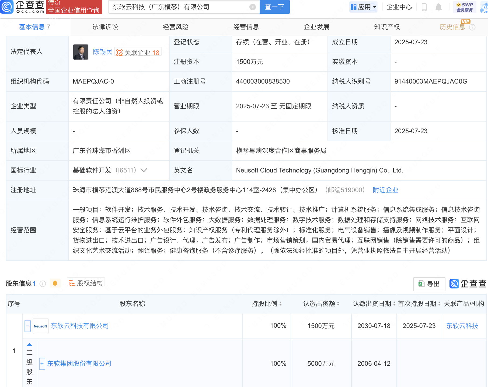Open the 应用 dropdown menu

363,7
